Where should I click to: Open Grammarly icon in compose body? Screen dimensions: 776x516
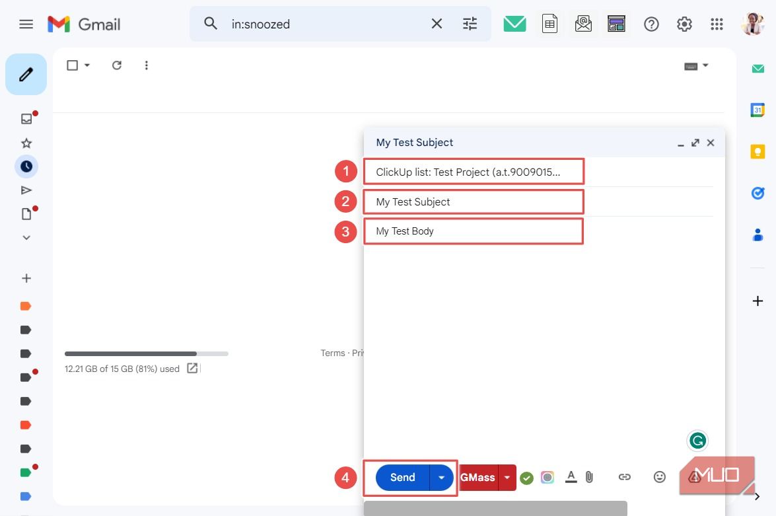tap(697, 440)
